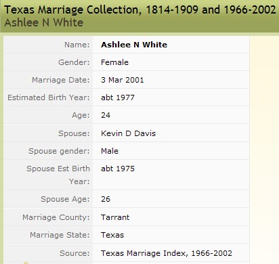The width and height of the screenshot is (279, 264).
Task: Click the small icon below the Source label
Action: (26, 263)
